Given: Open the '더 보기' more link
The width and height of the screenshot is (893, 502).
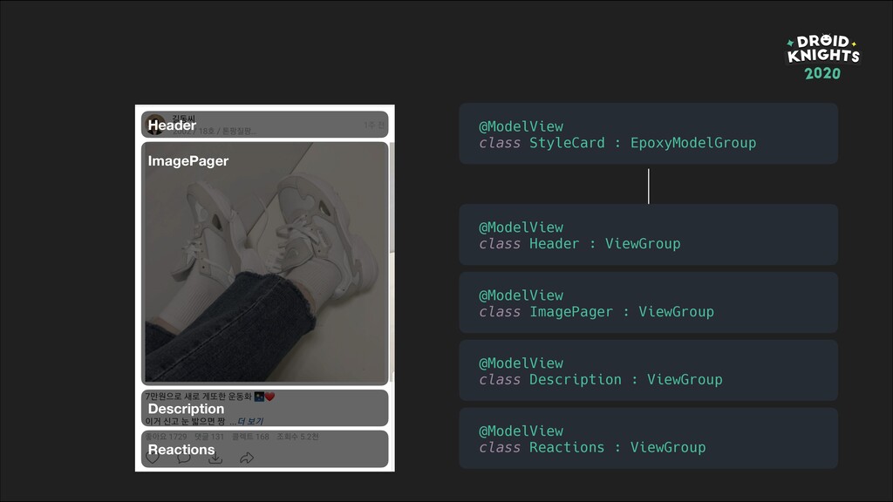Looking at the screenshot, I should (250, 421).
